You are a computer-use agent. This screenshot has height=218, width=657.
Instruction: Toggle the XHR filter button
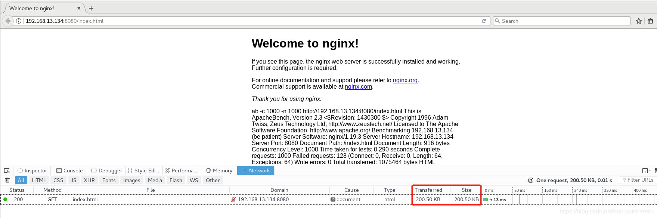(x=89, y=180)
